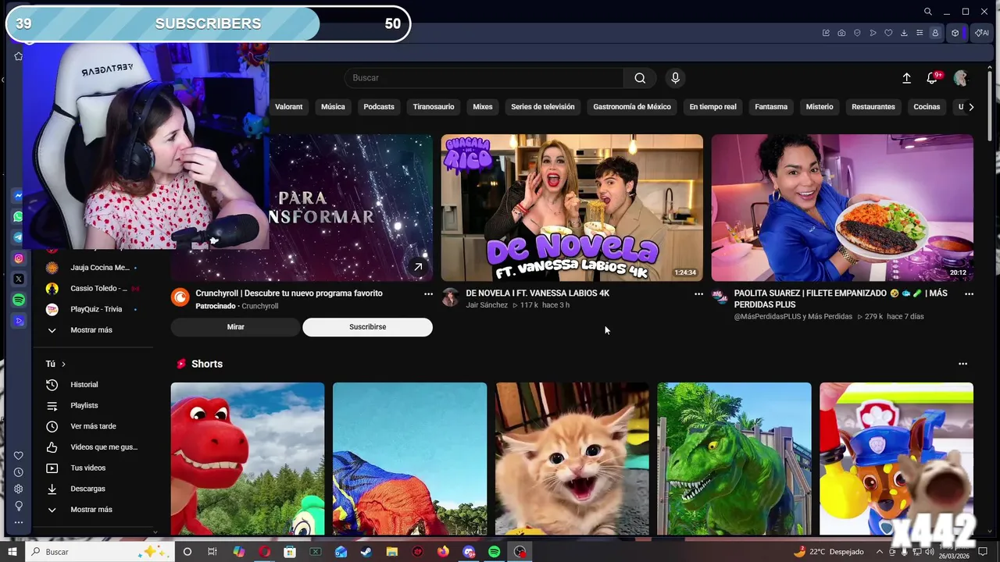Open Steam from the taskbar
Image resolution: width=1000 pixels, height=562 pixels.
coord(366,552)
